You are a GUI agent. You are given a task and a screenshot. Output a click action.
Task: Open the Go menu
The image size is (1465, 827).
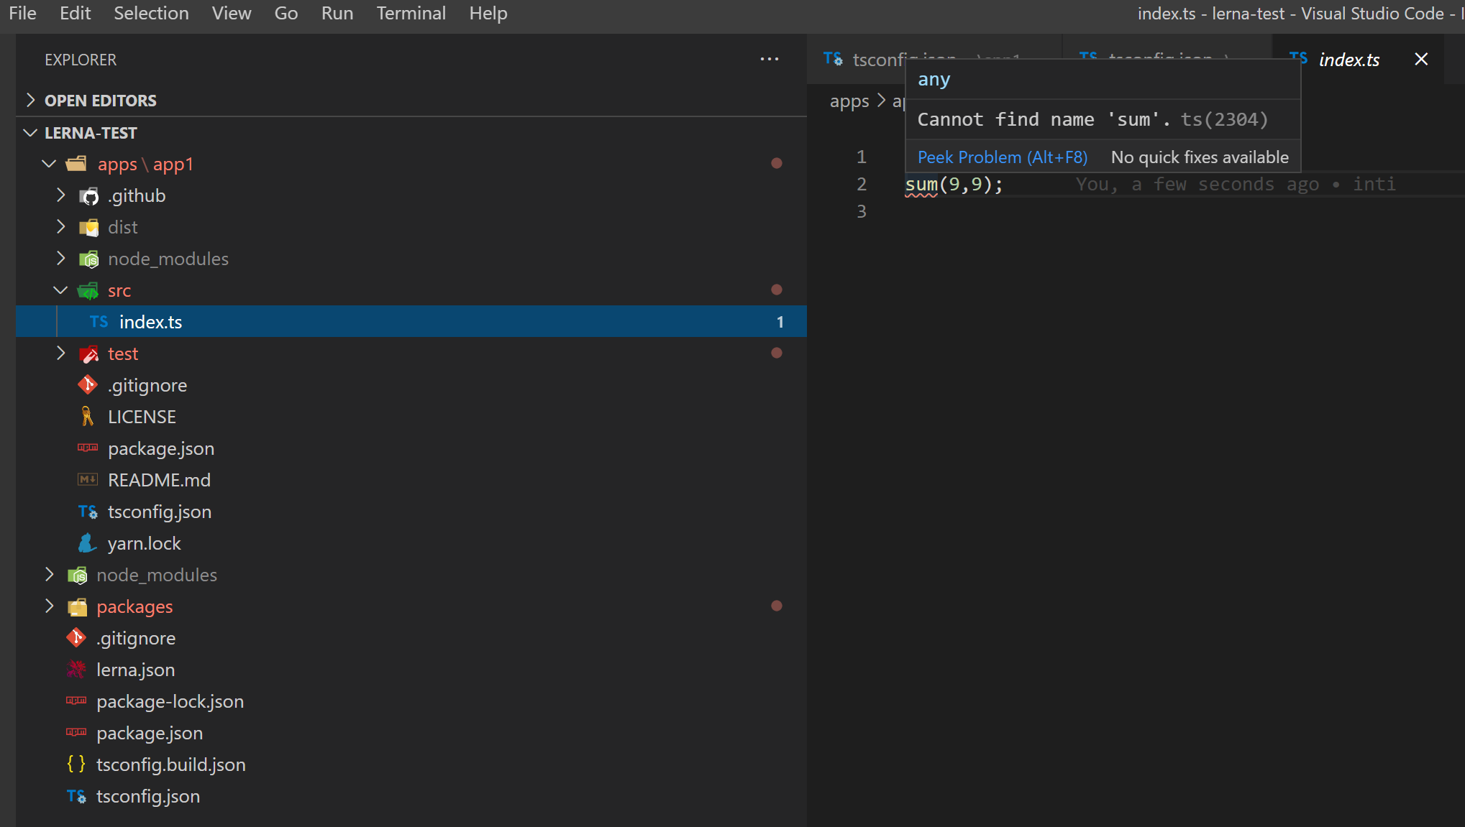286,13
